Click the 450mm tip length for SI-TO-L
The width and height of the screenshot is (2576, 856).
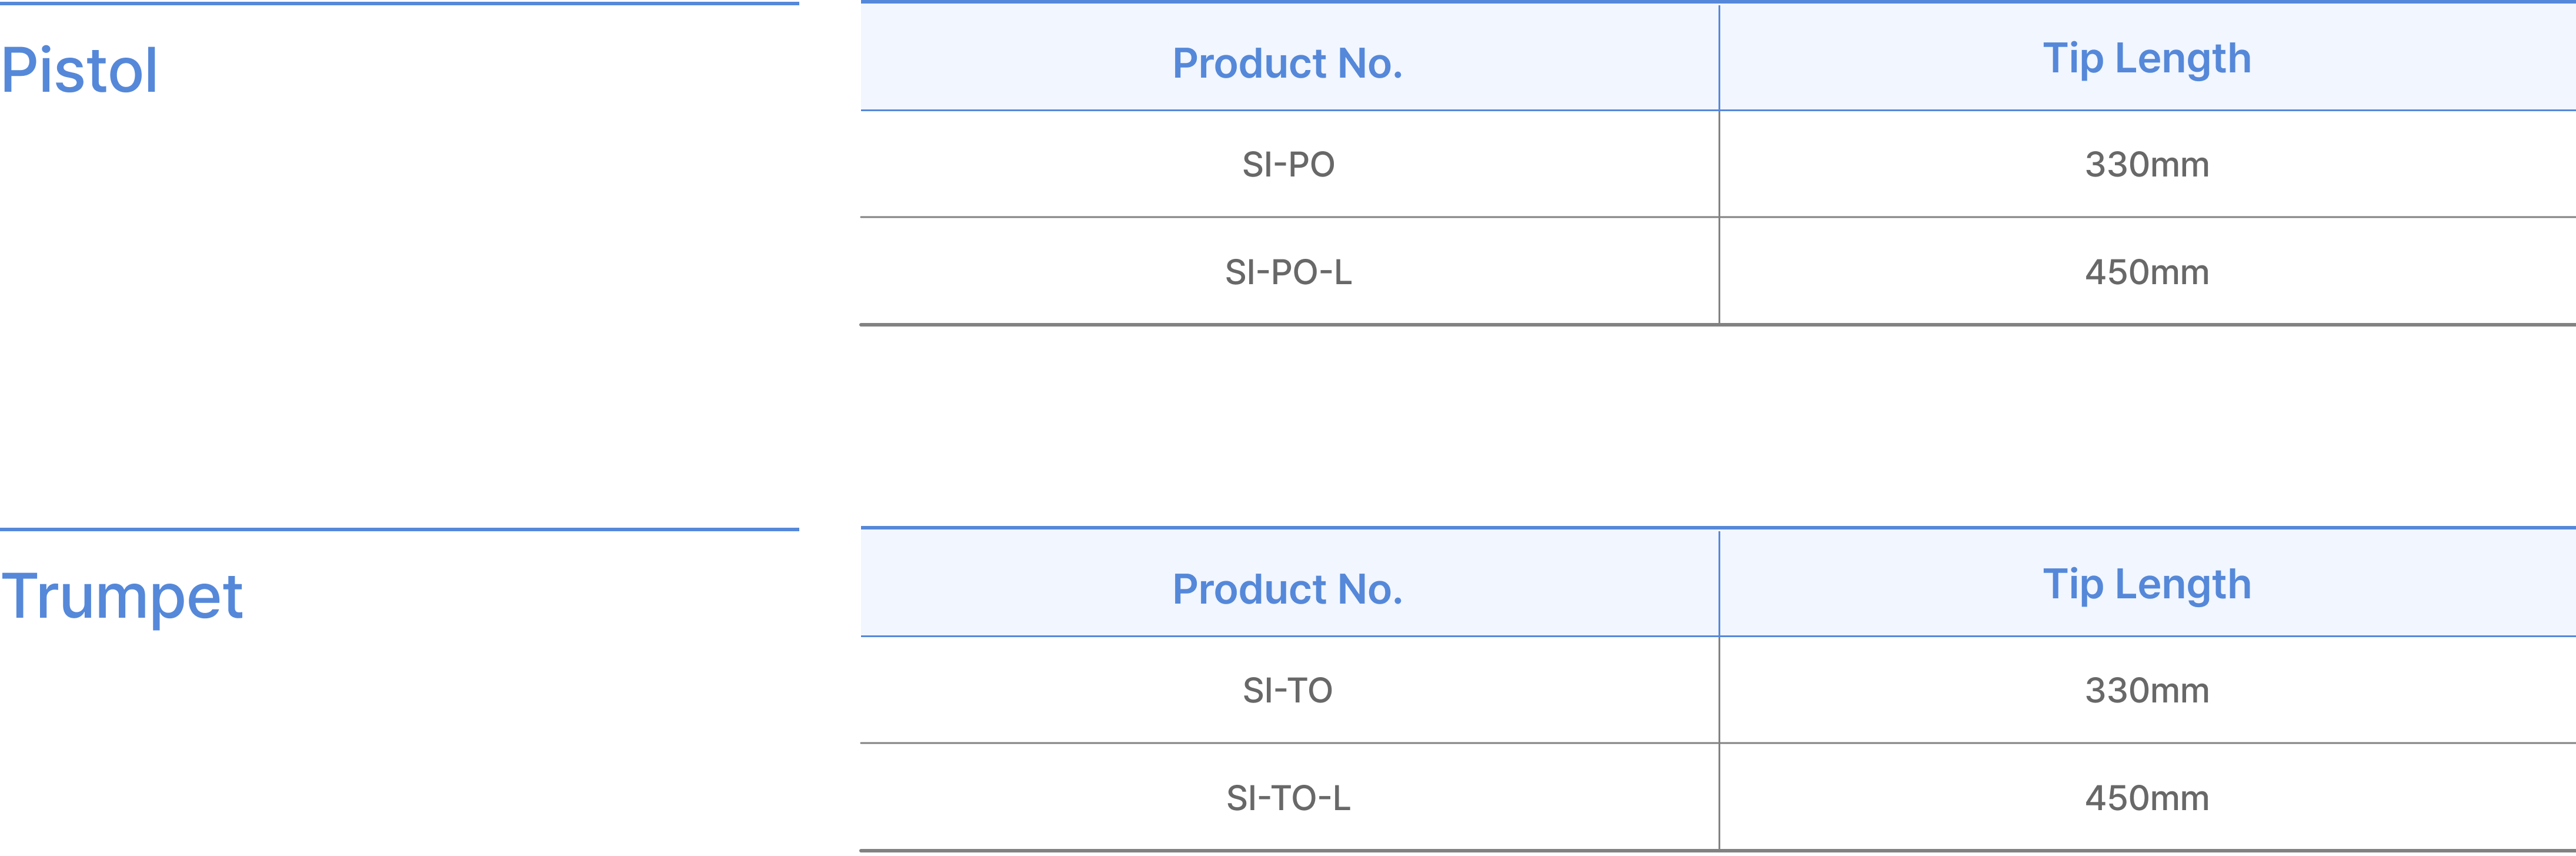click(x=2146, y=798)
